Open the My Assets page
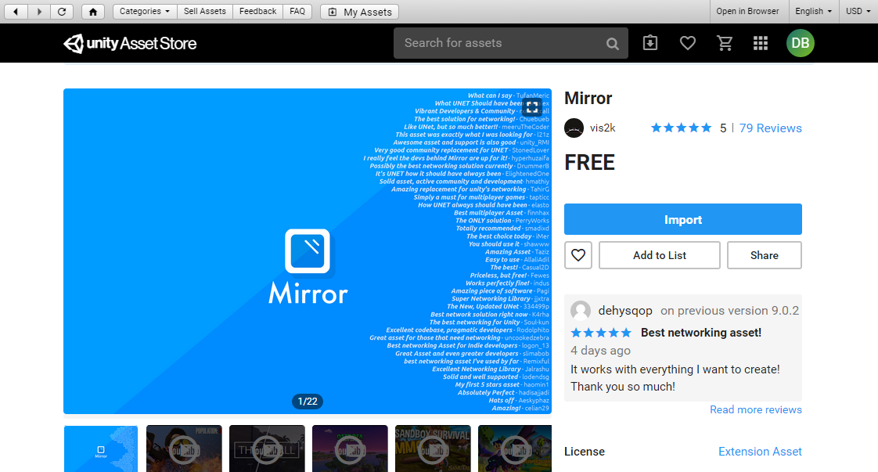Image resolution: width=878 pixels, height=472 pixels. pos(359,12)
